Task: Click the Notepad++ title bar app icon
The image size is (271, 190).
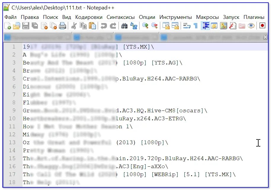Action: (x=7, y=8)
